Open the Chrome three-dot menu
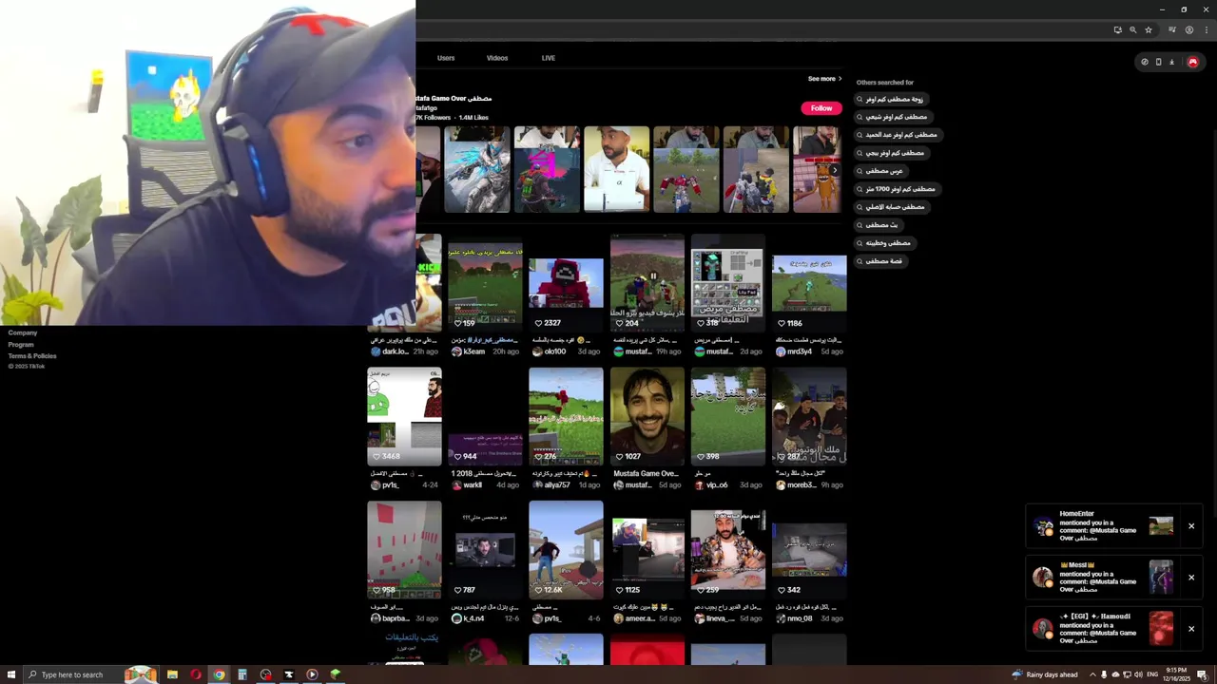 pyautogui.click(x=1206, y=29)
